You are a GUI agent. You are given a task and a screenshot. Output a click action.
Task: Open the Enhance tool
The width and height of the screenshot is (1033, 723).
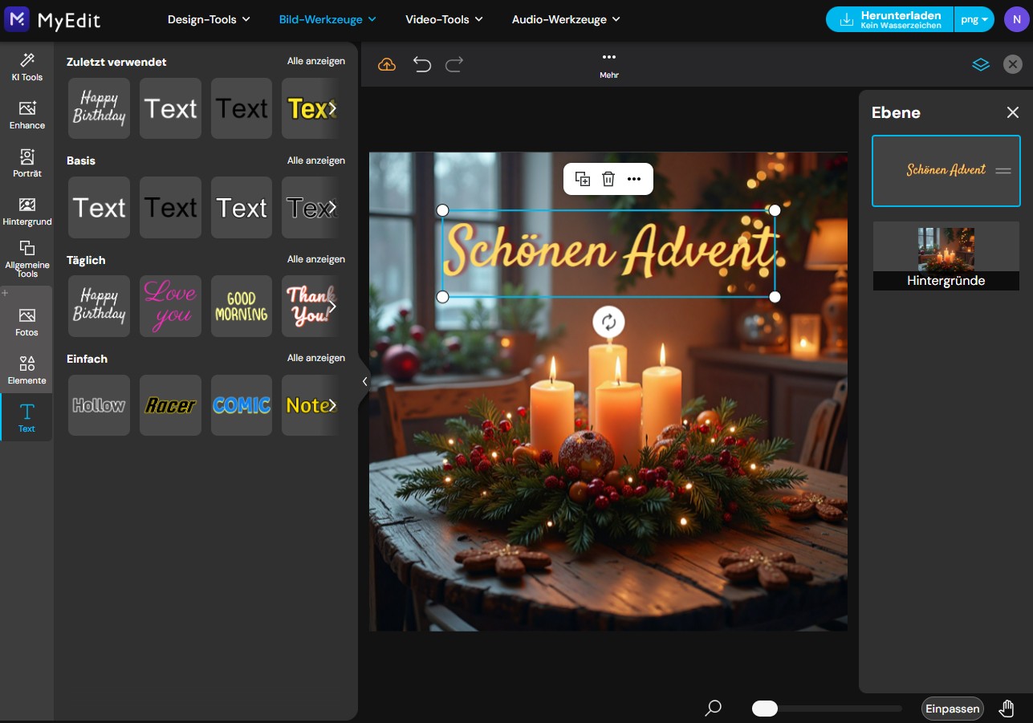[26, 116]
